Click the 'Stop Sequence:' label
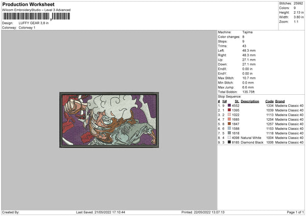This screenshot has height=216, width=306. tap(229, 97)
